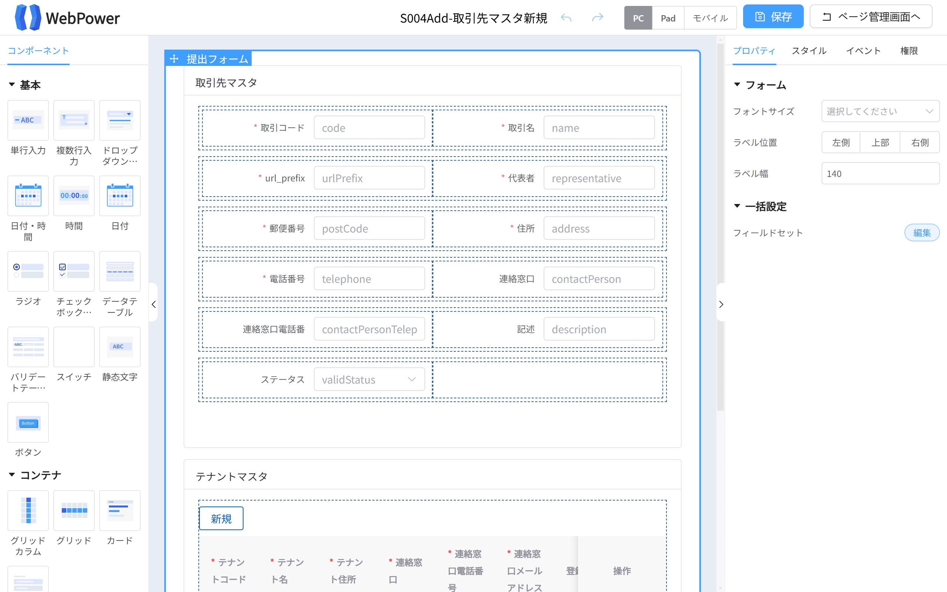Click the description input field

tap(599, 329)
